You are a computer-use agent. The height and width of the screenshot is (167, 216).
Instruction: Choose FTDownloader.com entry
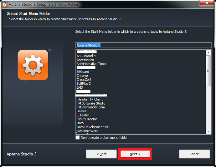[x=90, y=107]
